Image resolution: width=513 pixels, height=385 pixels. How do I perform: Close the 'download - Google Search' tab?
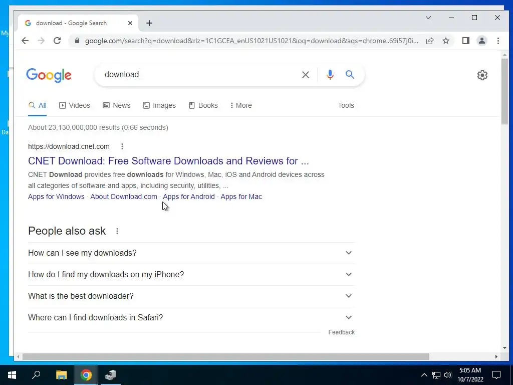click(x=130, y=23)
